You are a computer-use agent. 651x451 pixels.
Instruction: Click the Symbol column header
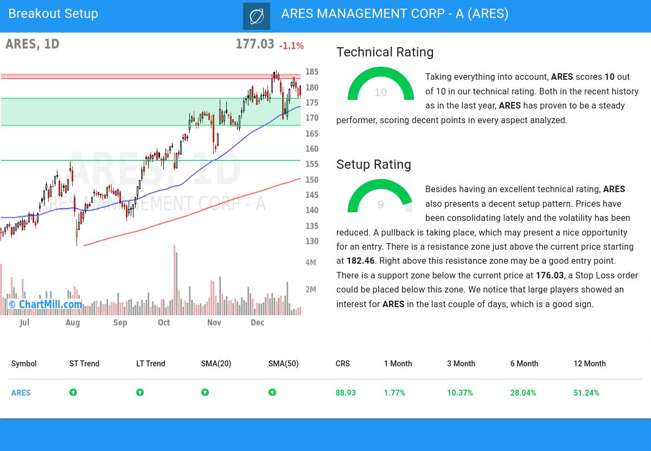(x=24, y=364)
